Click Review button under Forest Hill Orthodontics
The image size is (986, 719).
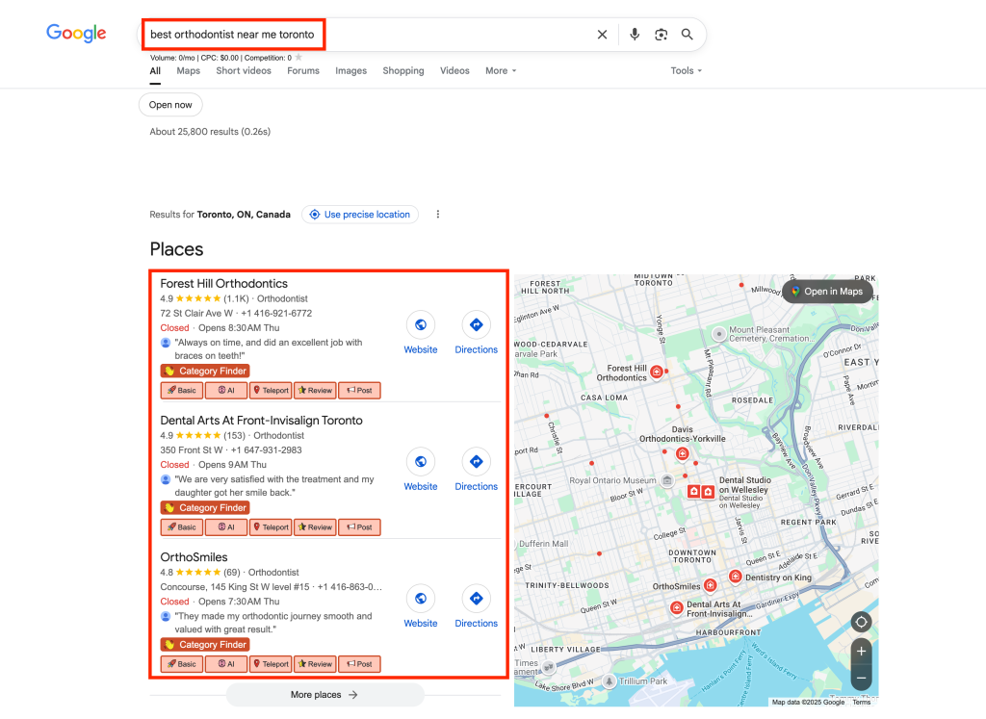(316, 390)
